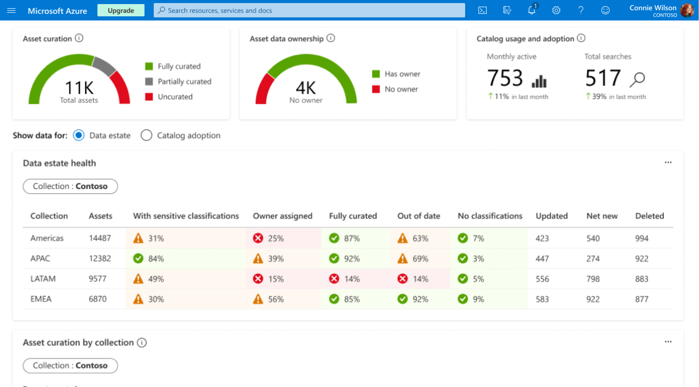Screen dimensions: 699x387
Task: Open the Data estate health more options menu
Action: [668, 163]
